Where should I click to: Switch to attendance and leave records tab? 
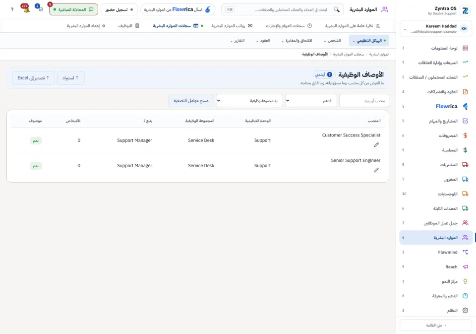point(289,26)
